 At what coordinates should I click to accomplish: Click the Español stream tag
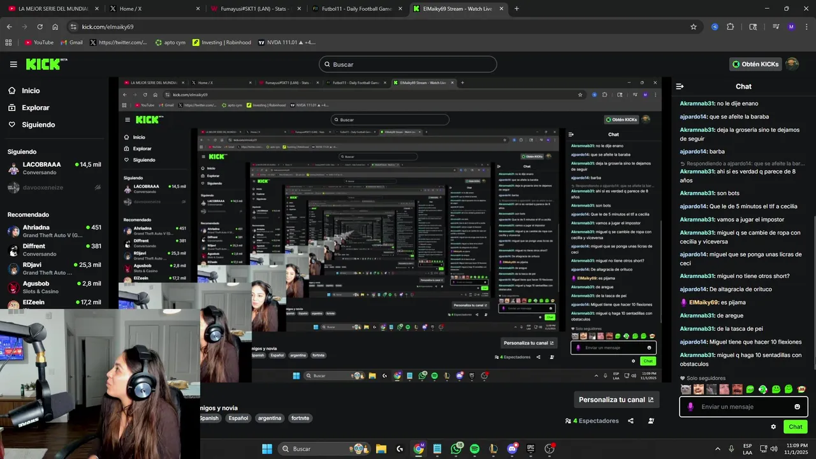(x=238, y=418)
